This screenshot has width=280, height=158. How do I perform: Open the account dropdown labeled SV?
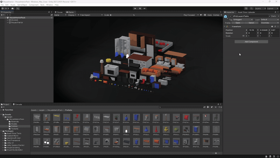tap(5, 8)
